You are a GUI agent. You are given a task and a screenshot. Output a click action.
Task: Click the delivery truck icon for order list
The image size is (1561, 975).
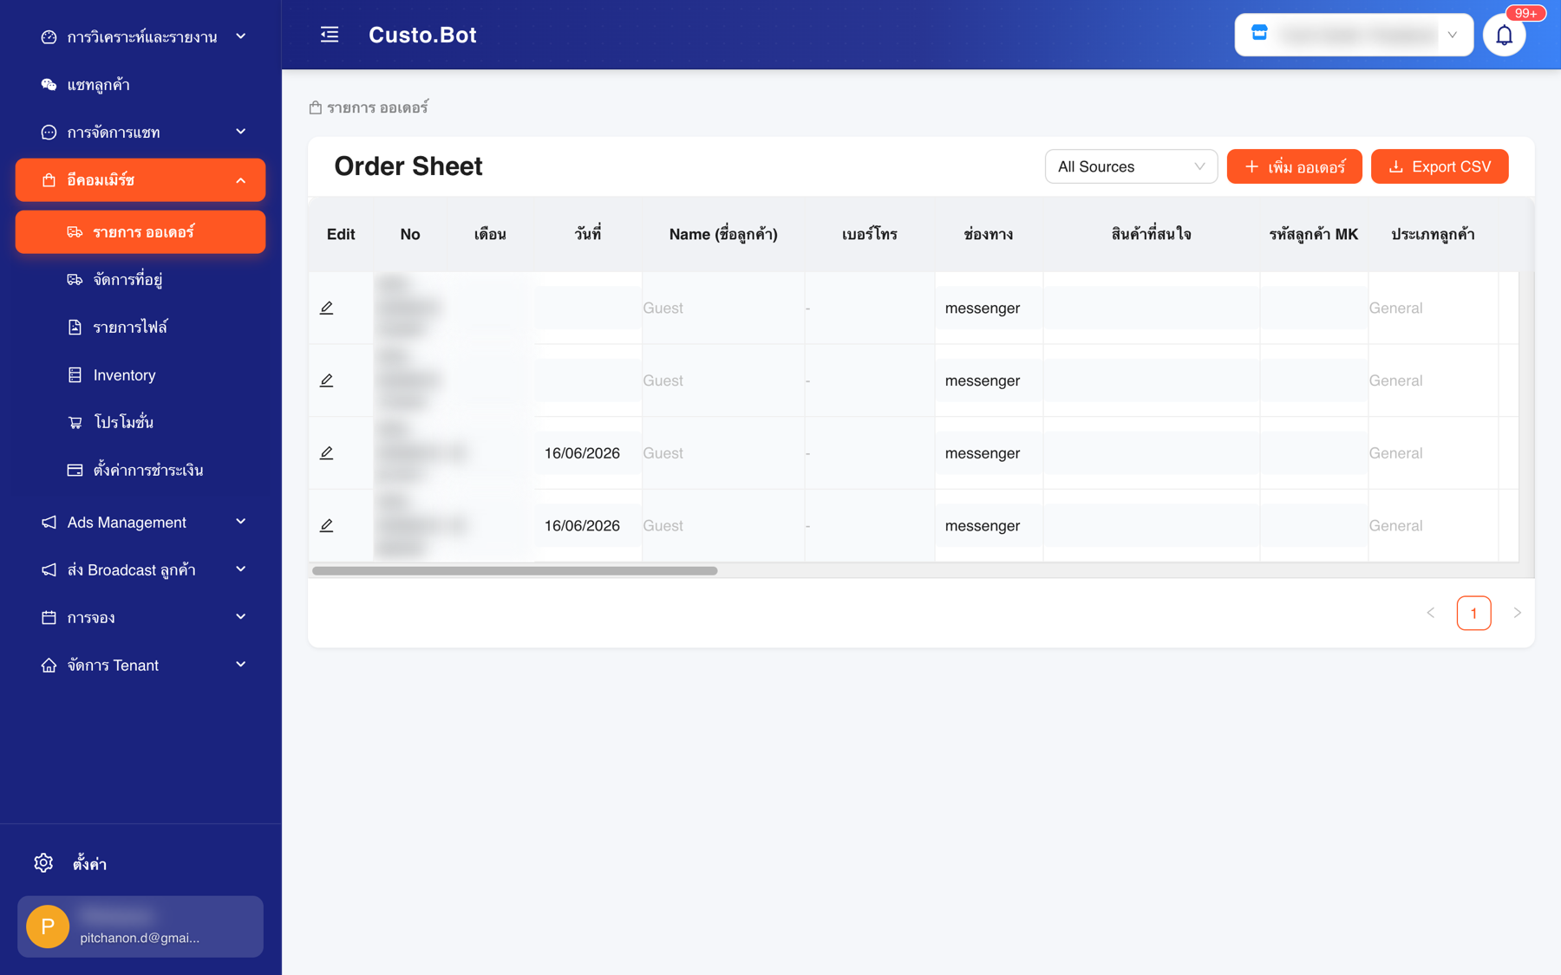click(x=75, y=232)
